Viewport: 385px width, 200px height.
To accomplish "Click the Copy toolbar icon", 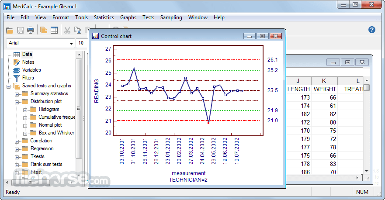I will tap(78, 30).
